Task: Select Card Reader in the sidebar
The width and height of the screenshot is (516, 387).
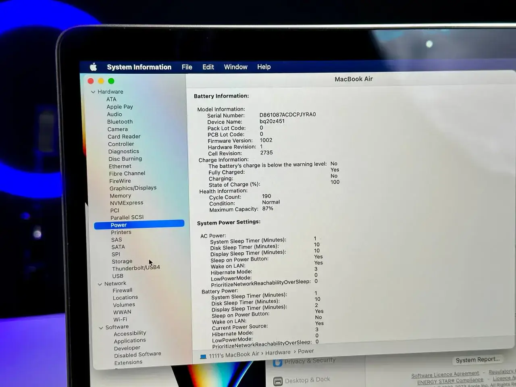Action: point(124,137)
